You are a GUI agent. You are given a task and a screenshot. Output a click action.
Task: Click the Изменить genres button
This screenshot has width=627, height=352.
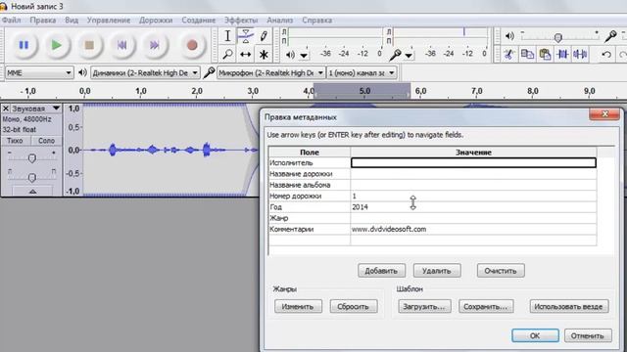pyautogui.click(x=298, y=306)
